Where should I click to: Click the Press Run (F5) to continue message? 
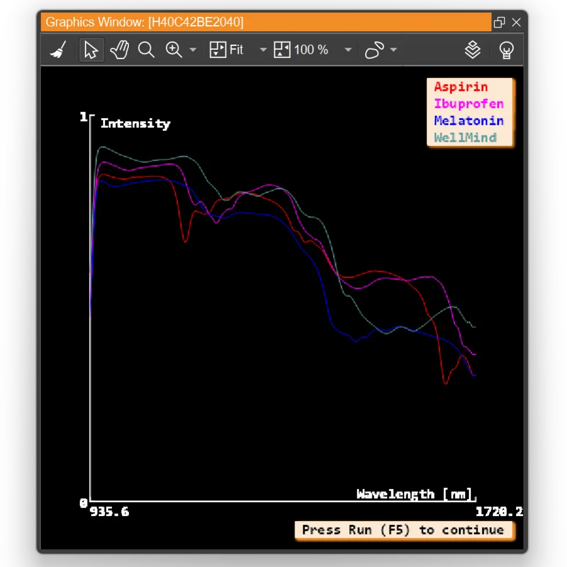(403, 530)
